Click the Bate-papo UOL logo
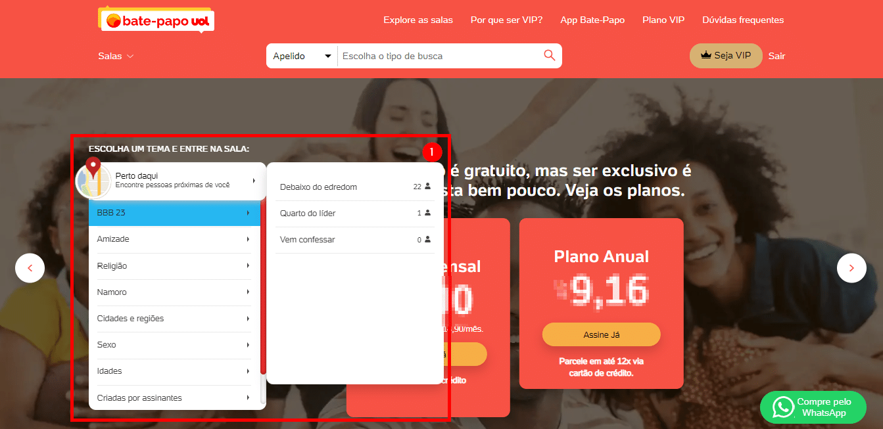Image resolution: width=883 pixels, height=429 pixels. (x=156, y=20)
